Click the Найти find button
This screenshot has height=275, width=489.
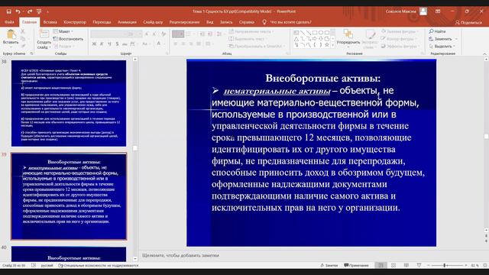pyautogui.click(x=437, y=31)
